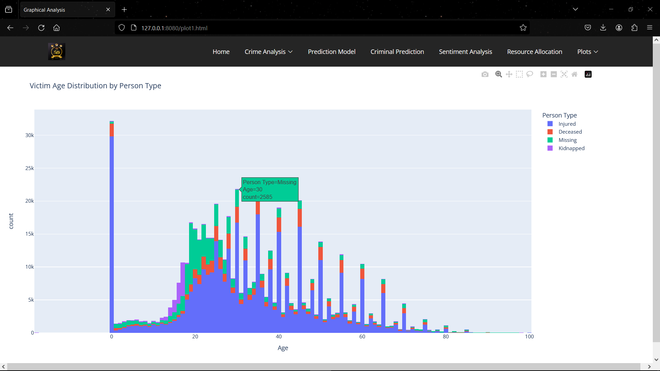The image size is (660, 371).
Task: Choose the Box Select tool
Action: (519, 74)
